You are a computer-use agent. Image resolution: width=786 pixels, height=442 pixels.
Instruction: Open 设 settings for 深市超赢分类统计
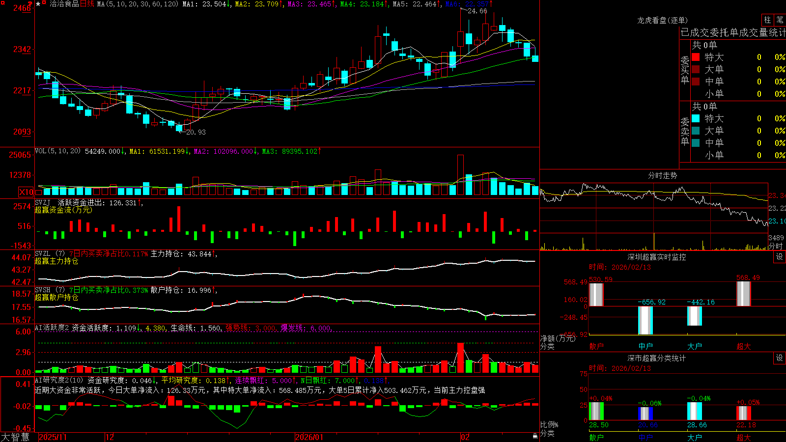780,358
